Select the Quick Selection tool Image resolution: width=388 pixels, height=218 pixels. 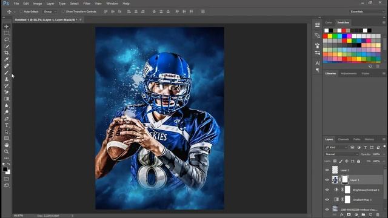[7, 46]
